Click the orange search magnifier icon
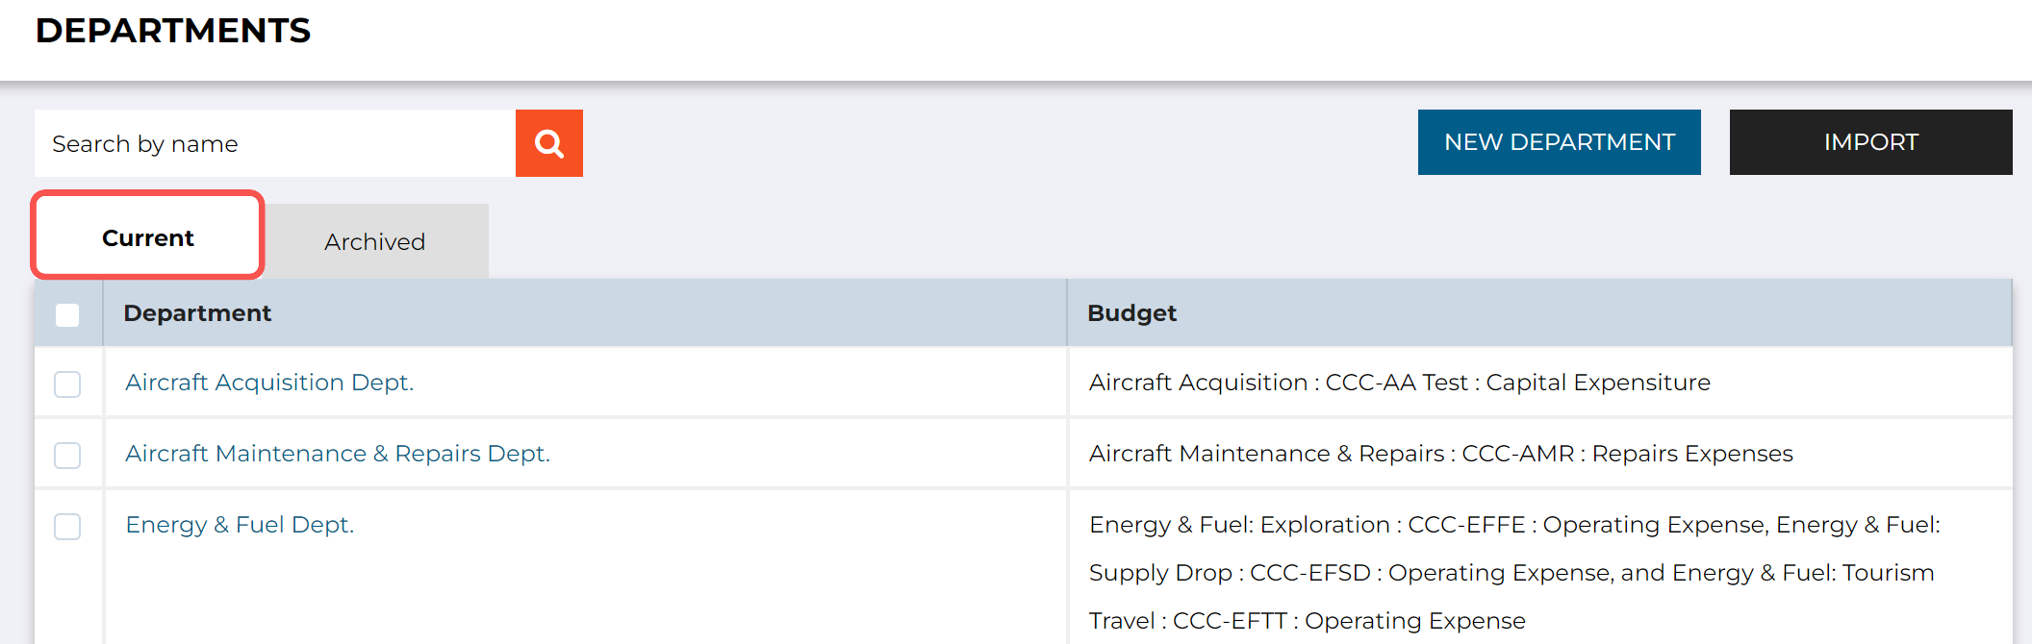Screen dimensions: 2032x644 point(548,143)
